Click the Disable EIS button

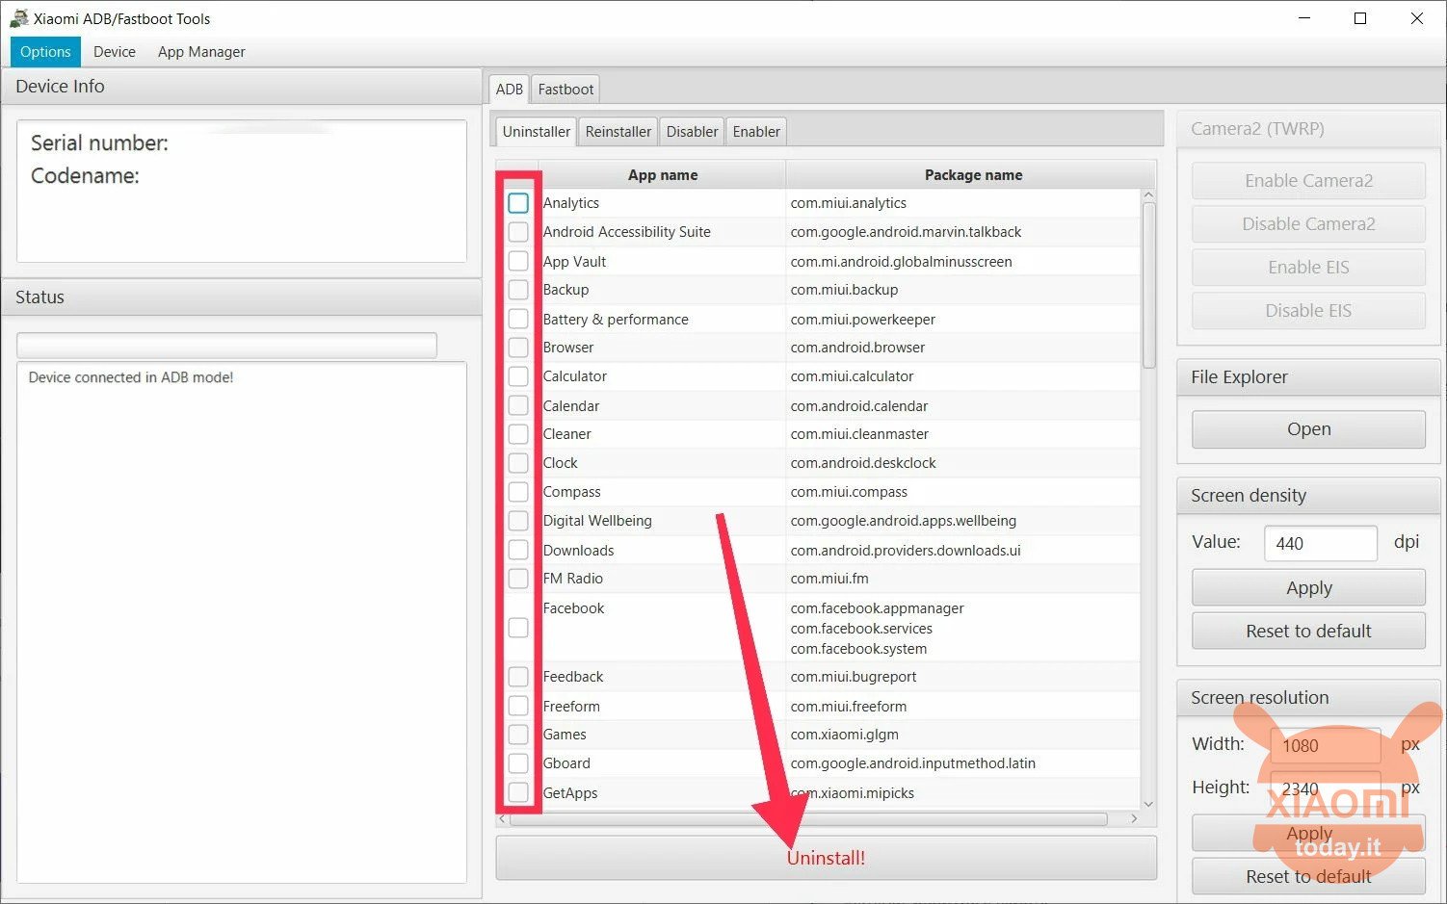pos(1308,311)
